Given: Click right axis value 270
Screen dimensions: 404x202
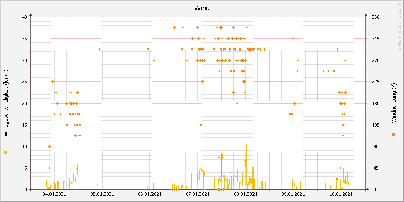Looking at the screenshot, I should (x=376, y=60).
